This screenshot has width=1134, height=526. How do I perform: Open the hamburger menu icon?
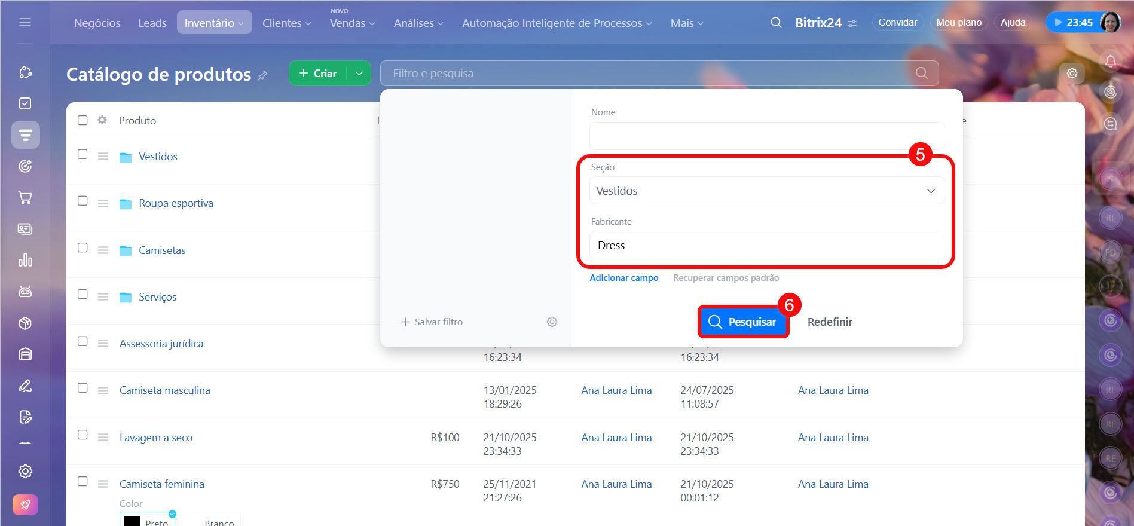25,23
